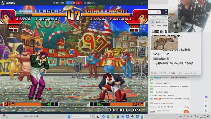211x119 pixels.
Task: Open the emoji smiley icon in chat toolbar
Action: click(x=151, y=107)
